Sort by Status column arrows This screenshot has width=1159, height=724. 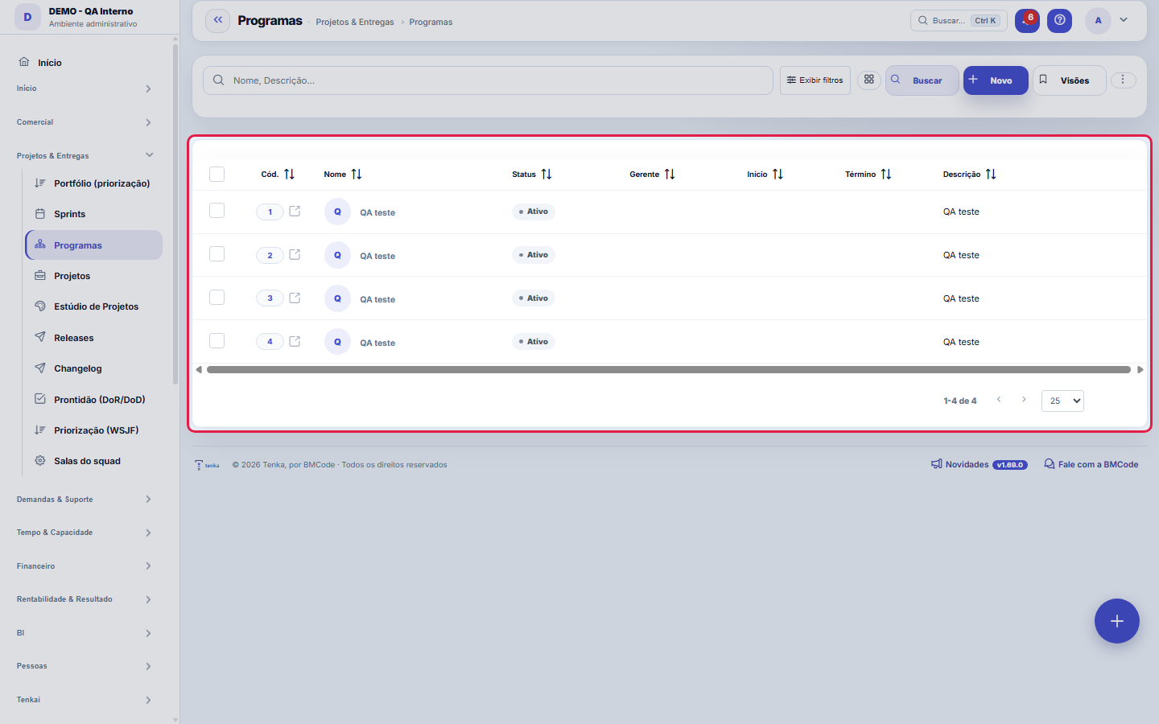(x=547, y=174)
